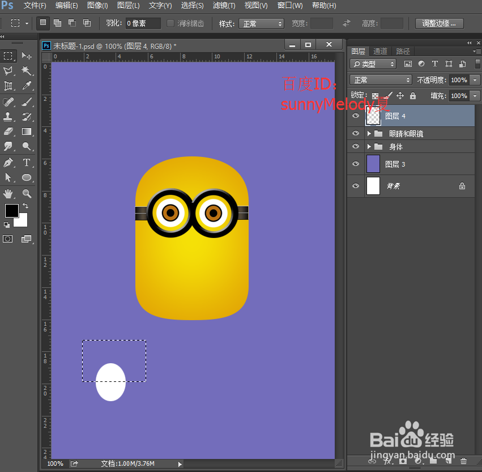Click Subtract from selection mode button
482x472 pixels.
coord(72,23)
